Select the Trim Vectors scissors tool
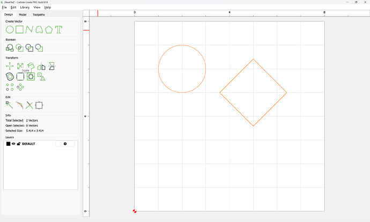 pos(29,105)
